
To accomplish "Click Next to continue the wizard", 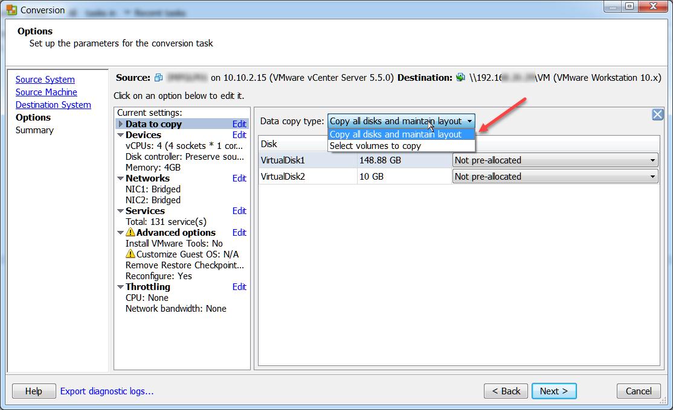I will click(553, 391).
